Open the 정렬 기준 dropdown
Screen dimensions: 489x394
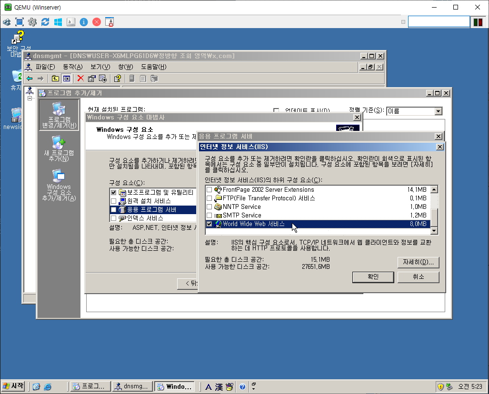coord(438,111)
